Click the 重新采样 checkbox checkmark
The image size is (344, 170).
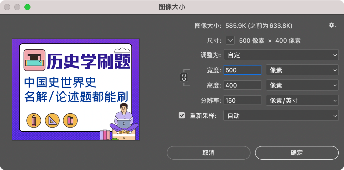[182, 116]
